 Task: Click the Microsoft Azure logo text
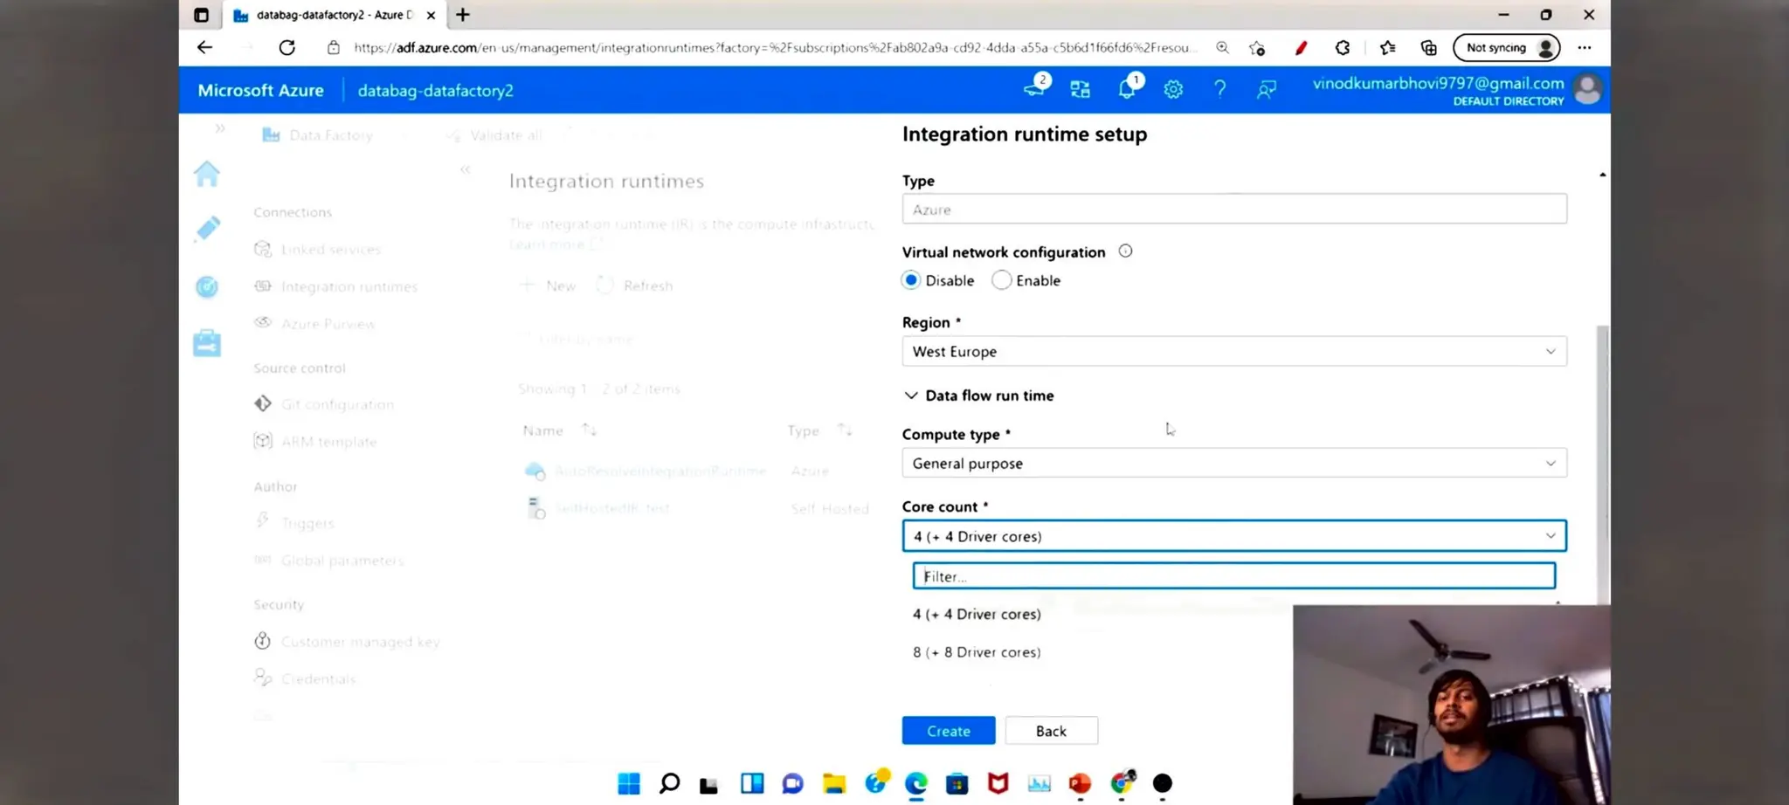[x=260, y=90]
